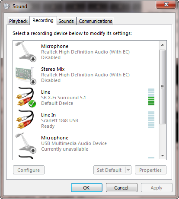
Task: Select the Stereo Mix sound card icon
Action: point(26,76)
